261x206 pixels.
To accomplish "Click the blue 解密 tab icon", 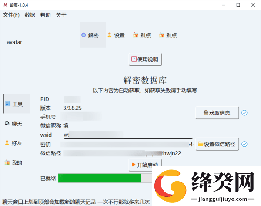I will (x=84, y=35).
